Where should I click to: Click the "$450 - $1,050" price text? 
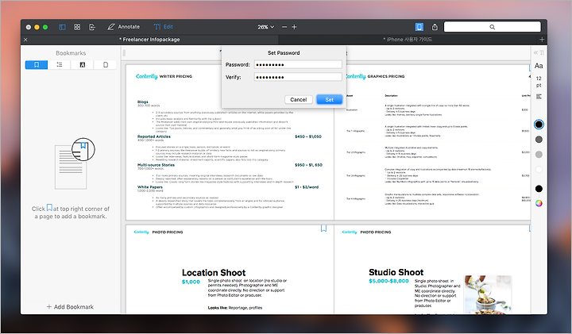308,136
